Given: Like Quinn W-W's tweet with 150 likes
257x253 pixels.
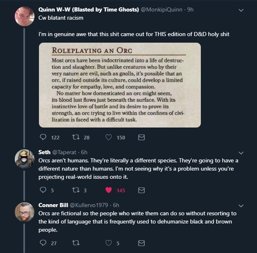Looking at the screenshot, I should click(109, 138).
